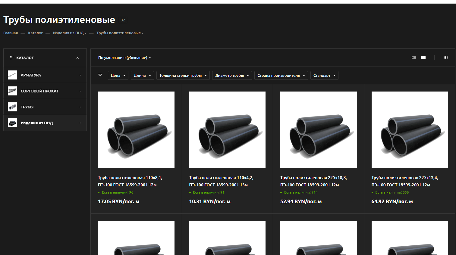Open the По умолчанию (убывание) sort dropdown
Screen dimensions: 456x255
(124, 58)
